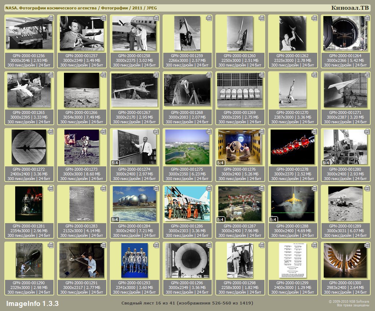Click the ImageInfo 1.3.3 label

[32, 303]
